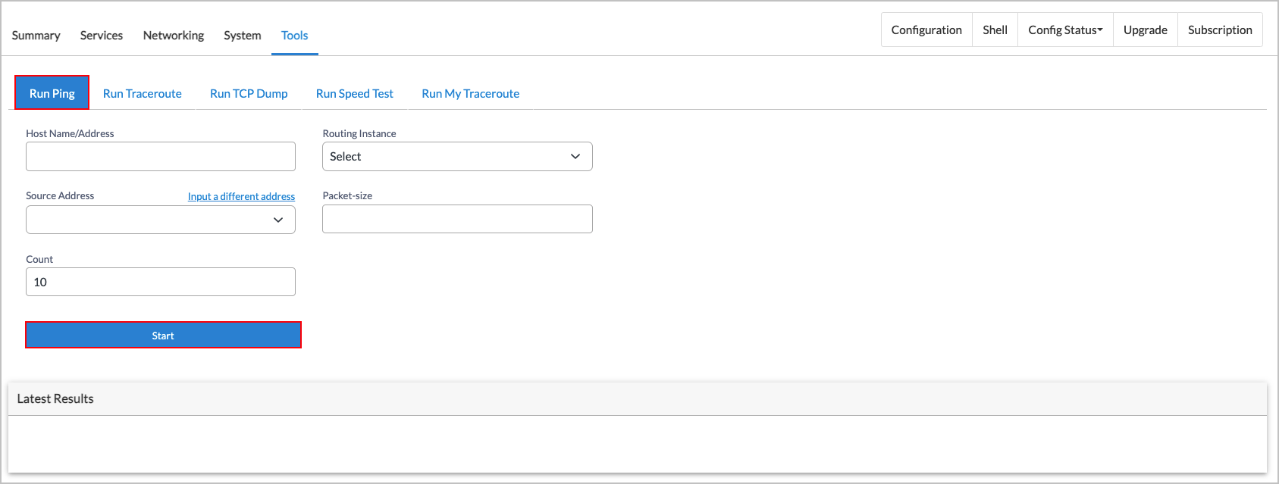Switch to the Services tab
This screenshot has height=484, width=1279.
pyautogui.click(x=102, y=36)
